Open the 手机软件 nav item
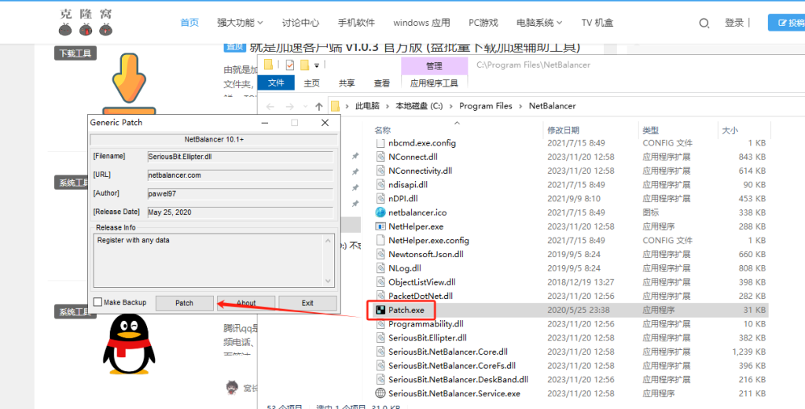 pyautogui.click(x=356, y=23)
